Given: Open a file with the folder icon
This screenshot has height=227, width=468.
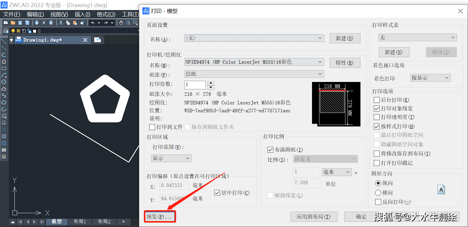Looking at the screenshot, I should click(x=13, y=23).
